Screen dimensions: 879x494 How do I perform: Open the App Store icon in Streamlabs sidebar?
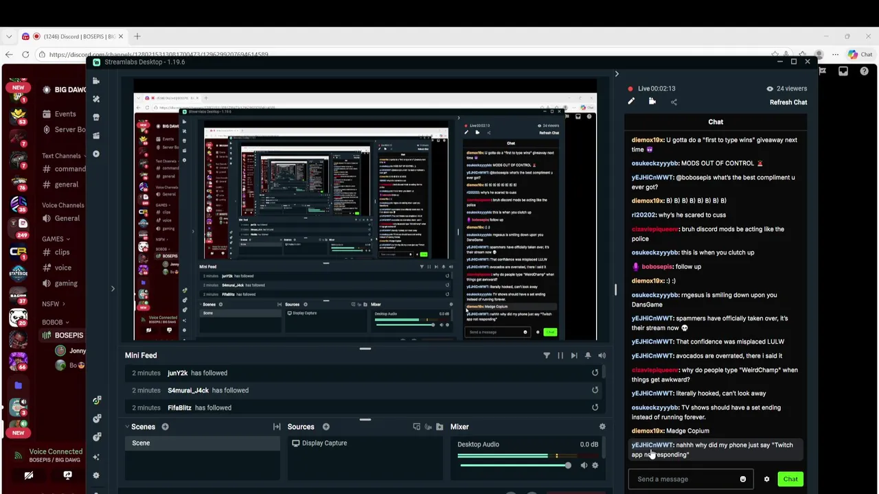pyautogui.click(x=96, y=117)
